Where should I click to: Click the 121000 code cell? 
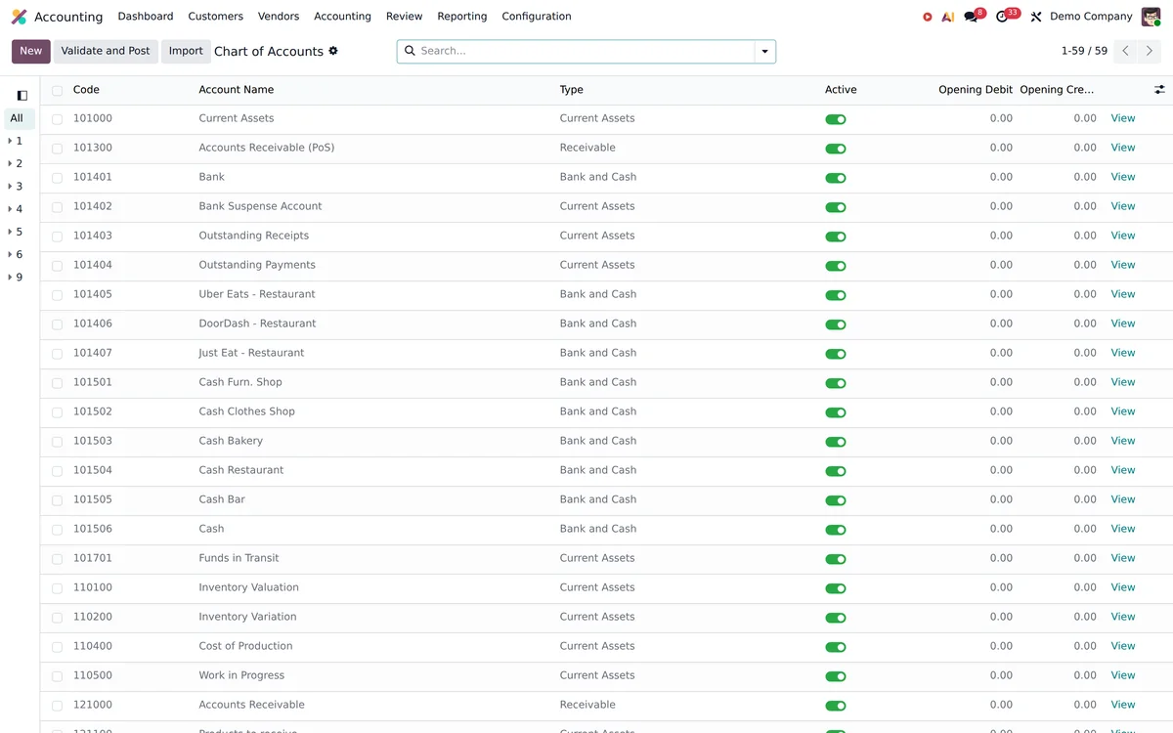coord(93,705)
